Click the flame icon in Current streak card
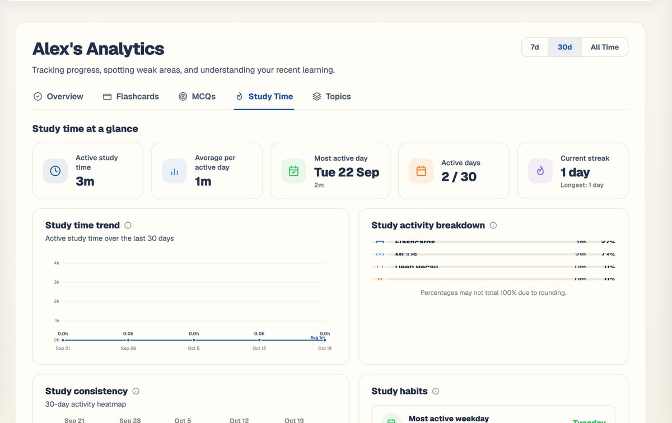This screenshot has width=672, height=423. 540,171
